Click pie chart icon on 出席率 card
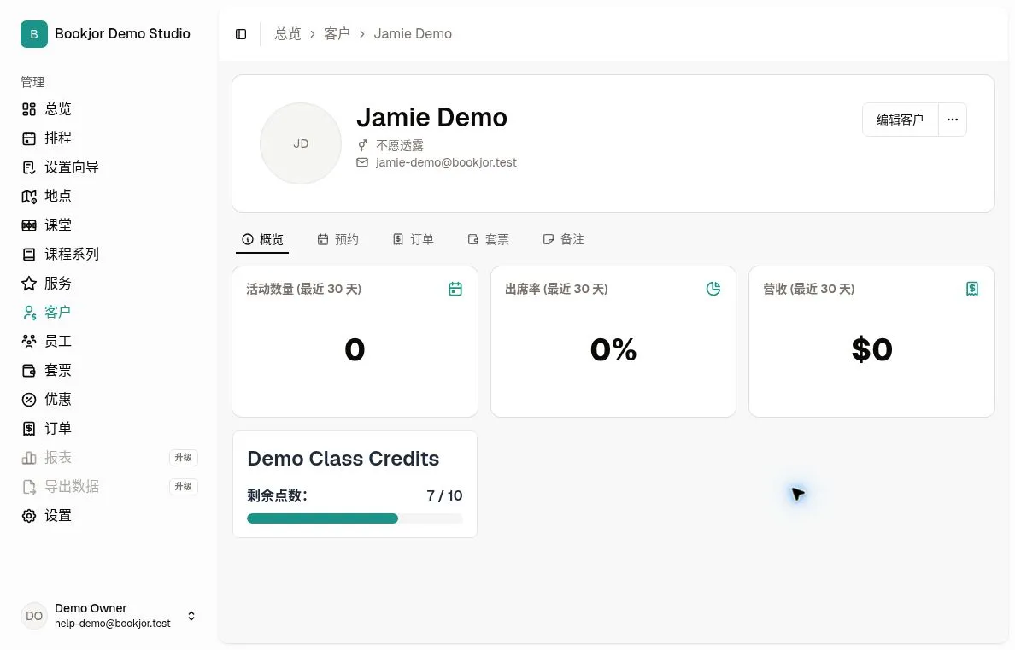The height and width of the screenshot is (650, 1015). point(713,289)
